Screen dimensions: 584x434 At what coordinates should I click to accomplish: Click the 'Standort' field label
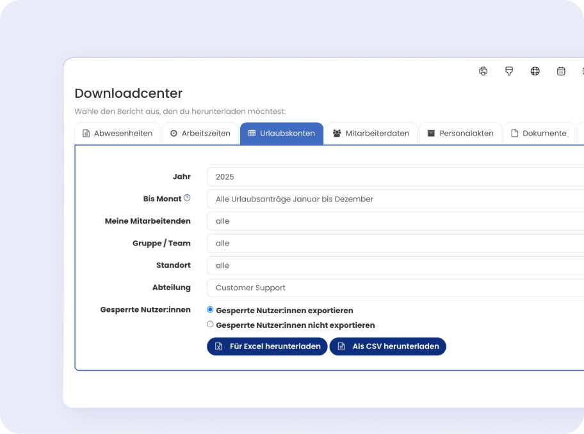174,265
